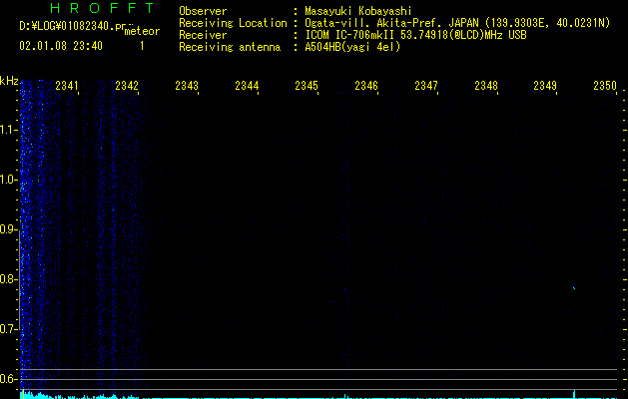Viewport: 628px width, 399px height.
Task: Click the ICOM IC-706mkII receiver text
Action: point(415,35)
